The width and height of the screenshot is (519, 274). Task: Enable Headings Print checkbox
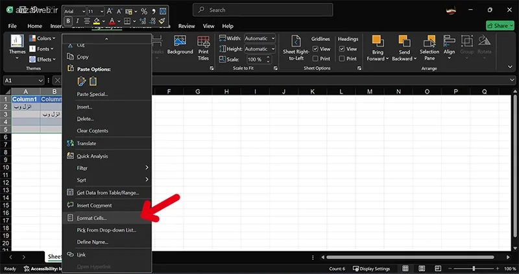(x=342, y=58)
